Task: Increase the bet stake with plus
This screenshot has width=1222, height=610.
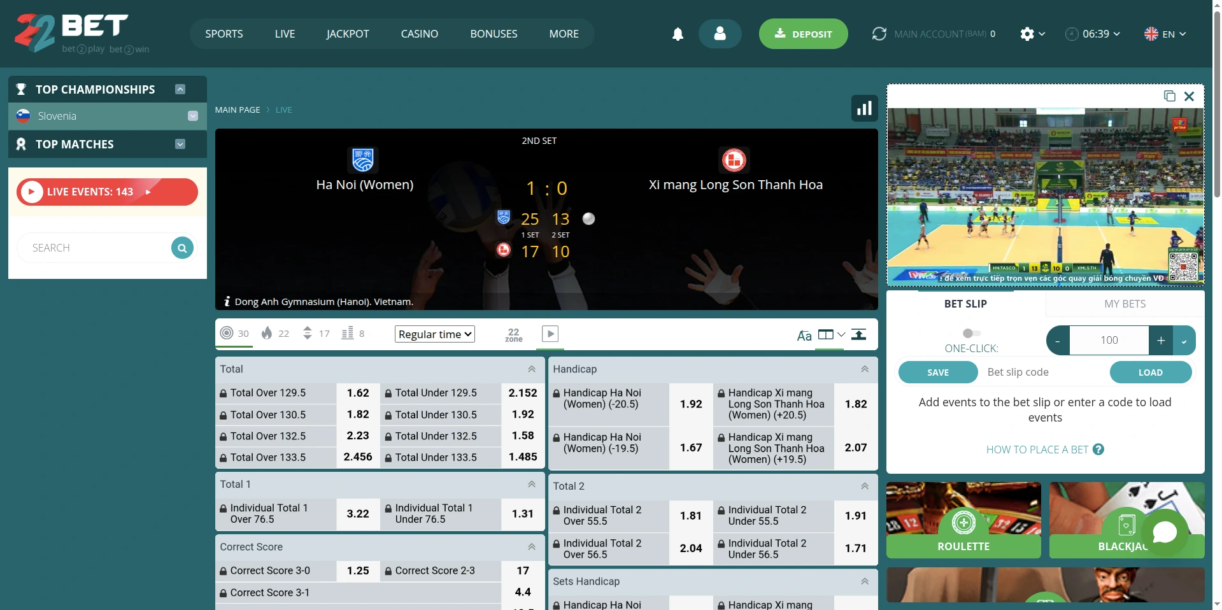Action: pyautogui.click(x=1160, y=341)
